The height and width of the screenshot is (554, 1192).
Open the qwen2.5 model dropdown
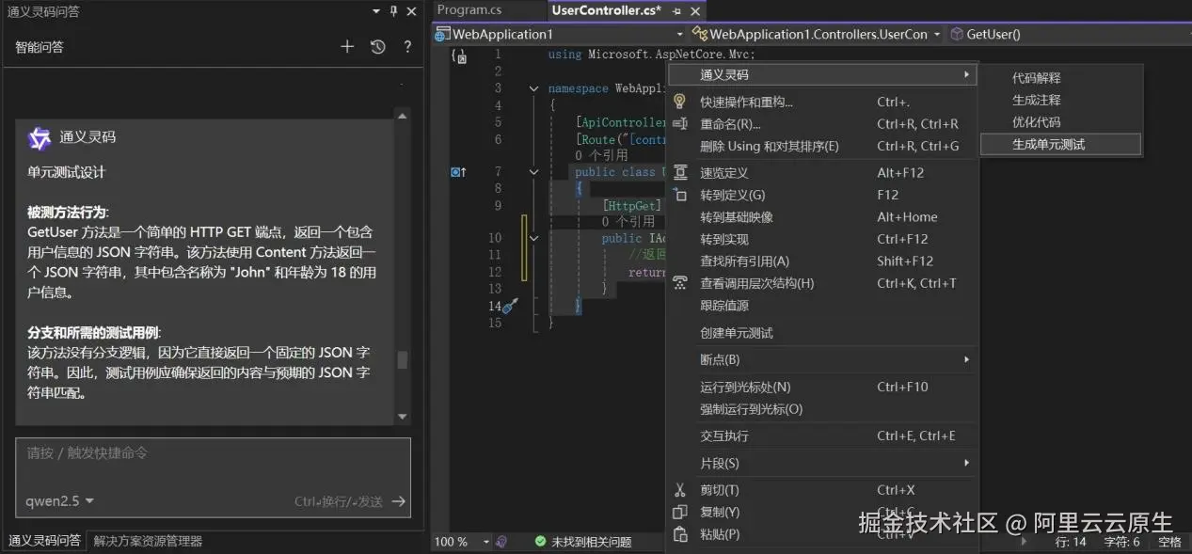click(60, 501)
